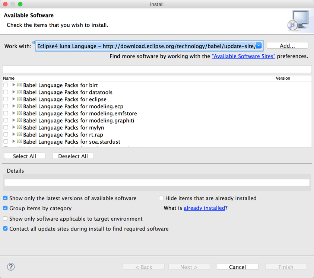The height and width of the screenshot is (278, 314).
Task: Click the Deselect All button
Action: pyautogui.click(x=73, y=156)
